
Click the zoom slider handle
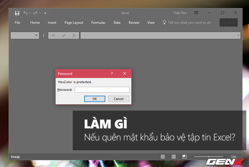pos(209,156)
